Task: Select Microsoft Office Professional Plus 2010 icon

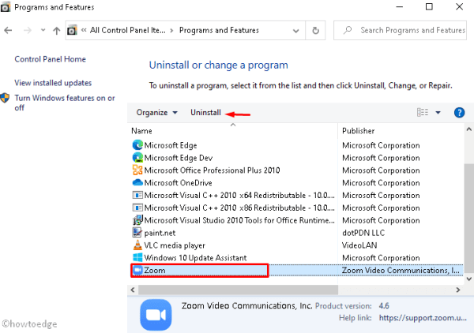Action: 137,170
